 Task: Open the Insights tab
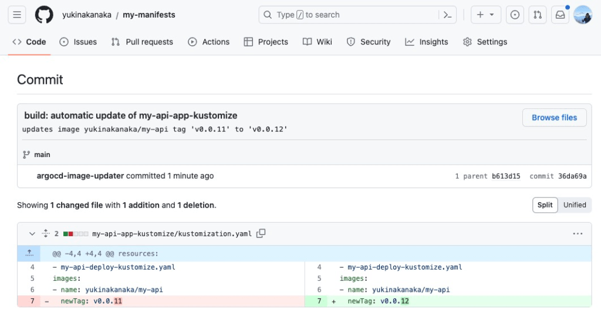point(427,42)
